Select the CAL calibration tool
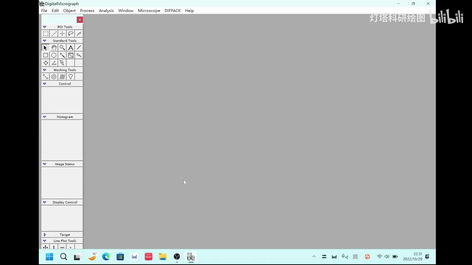This screenshot has width=472, height=265. coord(79,55)
